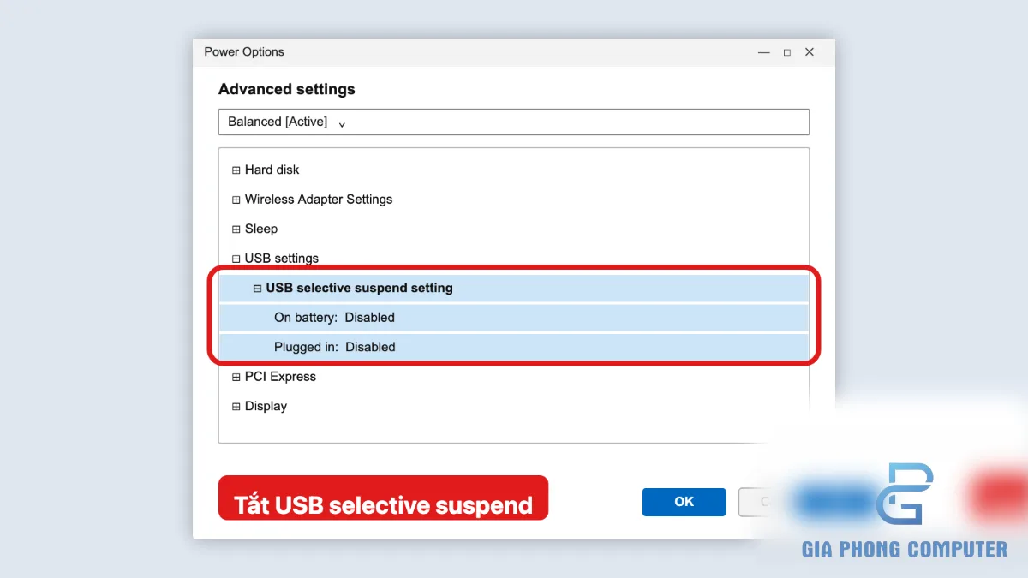The height and width of the screenshot is (578, 1028).
Task: Select the Hard disk label
Action: point(272,170)
